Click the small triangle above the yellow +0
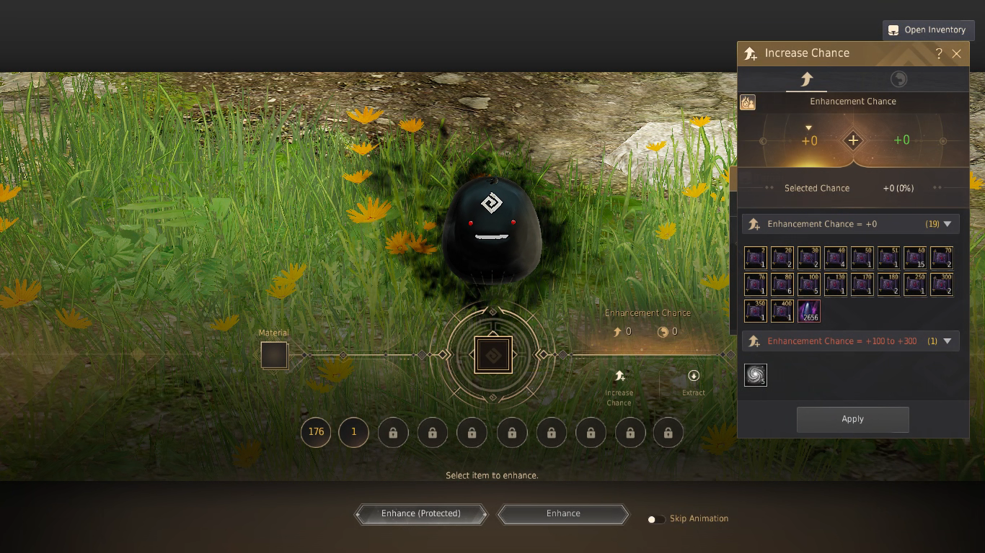 808,128
